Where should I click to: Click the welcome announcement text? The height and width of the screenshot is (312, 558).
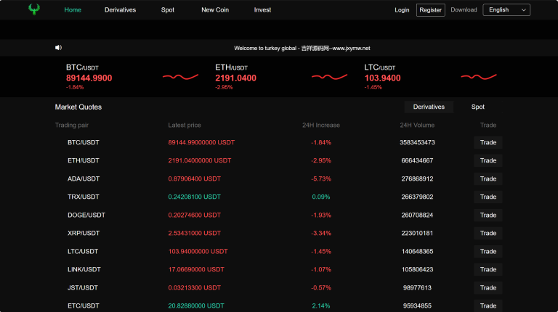tap(302, 48)
